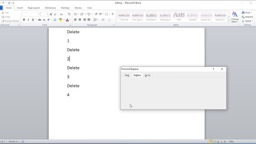Image resolution: width=256 pixels, height=144 pixels.
Task: Toggle Underline formatting button
Action: pos(33,20)
